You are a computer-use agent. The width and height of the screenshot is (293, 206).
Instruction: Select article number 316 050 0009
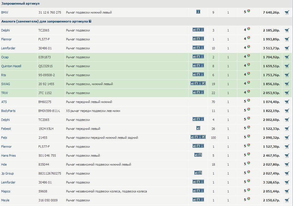(48, 200)
